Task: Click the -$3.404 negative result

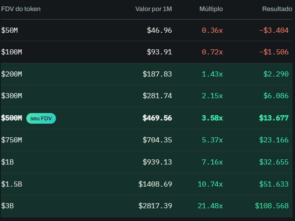Action: coord(274,30)
